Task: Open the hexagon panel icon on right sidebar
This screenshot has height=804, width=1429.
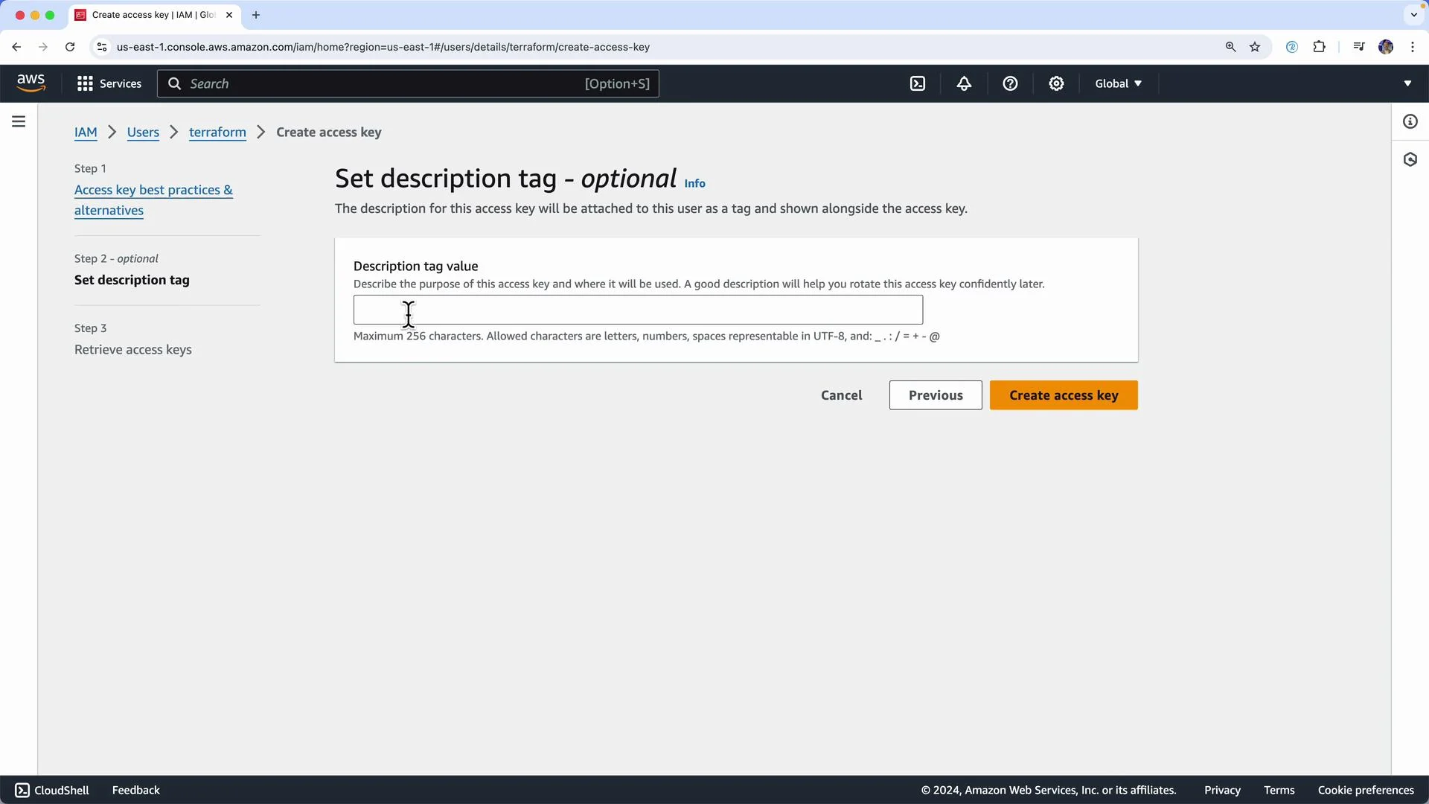Action: (x=1410, y=159)
